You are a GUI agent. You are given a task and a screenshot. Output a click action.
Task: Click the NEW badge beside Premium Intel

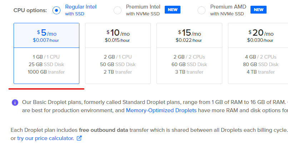173,10
